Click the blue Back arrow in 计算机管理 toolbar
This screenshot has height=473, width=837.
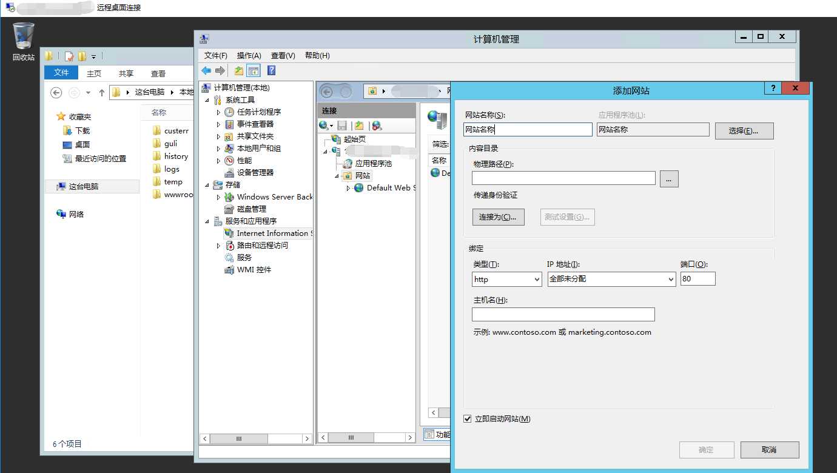tap(206, 70)
